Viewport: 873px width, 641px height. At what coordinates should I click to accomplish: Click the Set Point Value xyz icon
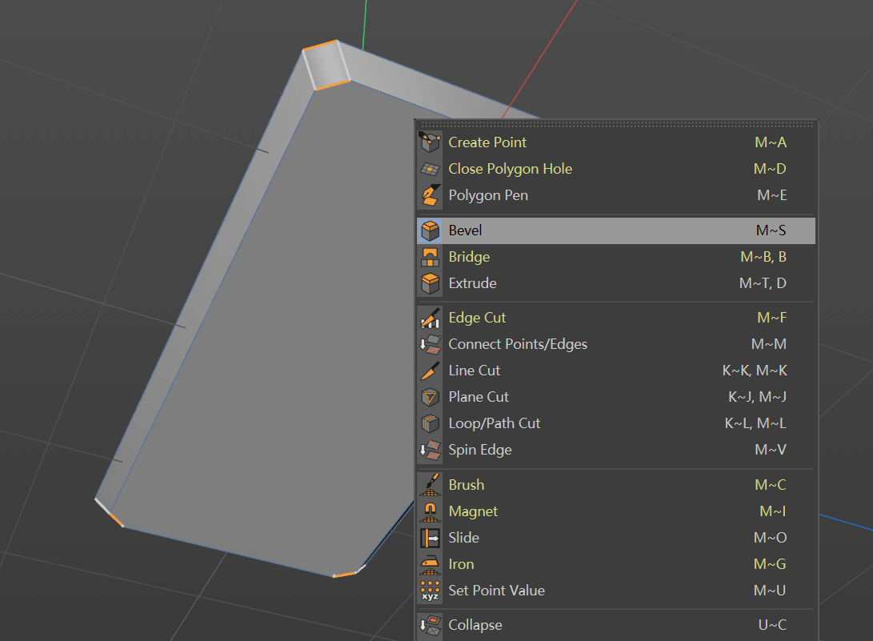coord(430,591)
